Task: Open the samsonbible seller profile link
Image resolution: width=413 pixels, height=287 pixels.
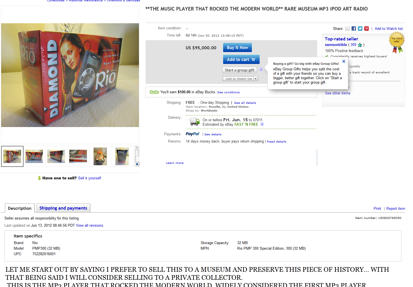Action: (336, 45)
